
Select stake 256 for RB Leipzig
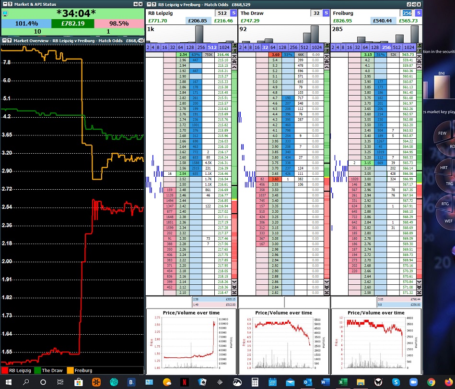click(x=201, y=48)
